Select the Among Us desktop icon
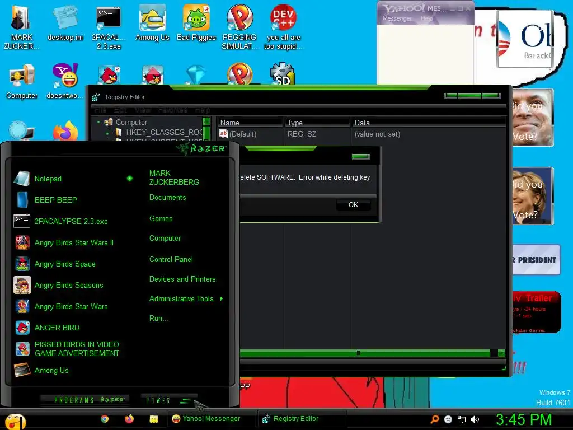This screenshot has height=430, width=573. coord(152,23)
